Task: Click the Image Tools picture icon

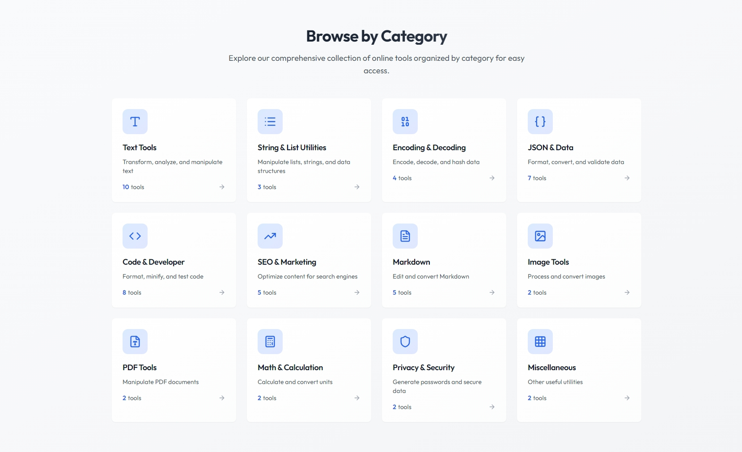Action: pos(540,236)
